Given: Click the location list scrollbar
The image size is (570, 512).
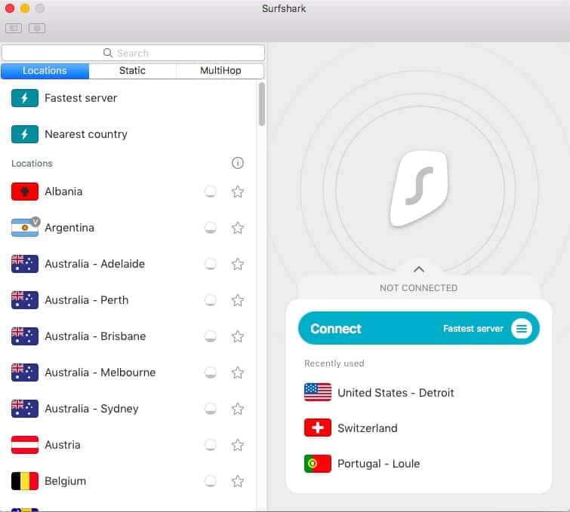Looking at the screenshot, I should 262,105.
